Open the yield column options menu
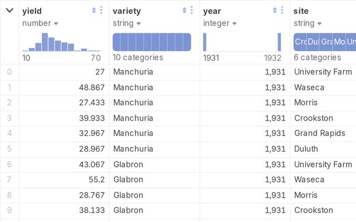356x222 pixels. pos(101,11)
